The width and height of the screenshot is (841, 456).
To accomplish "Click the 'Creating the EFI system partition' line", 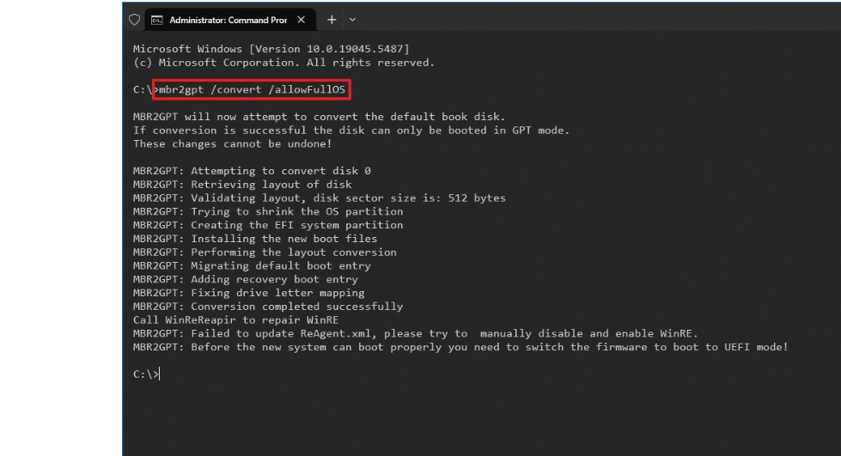I will tap(268, 225).
